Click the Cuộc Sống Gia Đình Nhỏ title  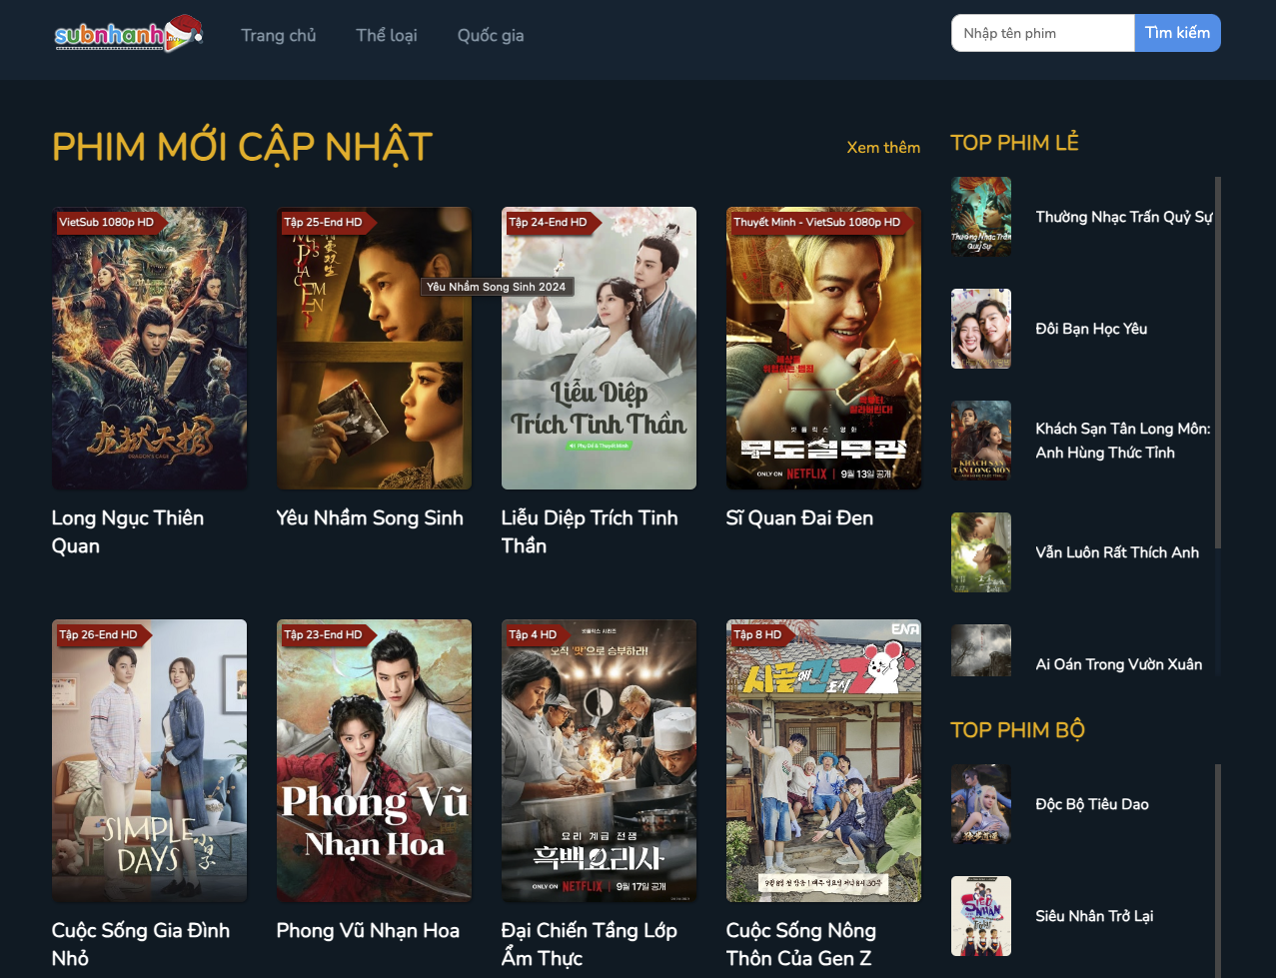pyautogui.click(x=141, y=944)
